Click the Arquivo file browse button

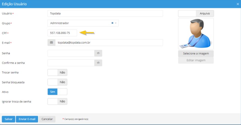tap(205, 13)
